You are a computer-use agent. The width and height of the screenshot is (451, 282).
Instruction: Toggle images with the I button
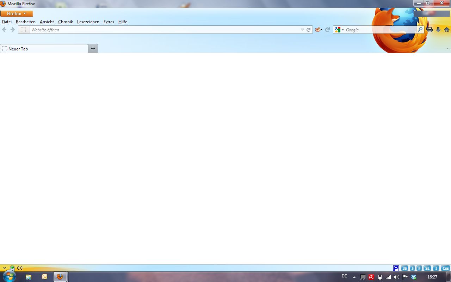(436, 268)
